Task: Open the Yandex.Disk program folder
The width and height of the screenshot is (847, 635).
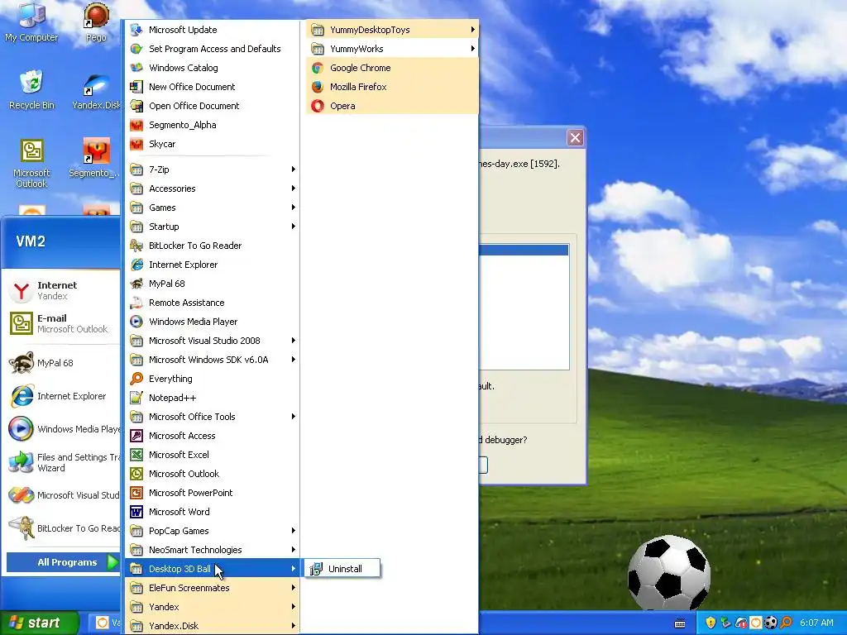Action: [x=213, y=626]
